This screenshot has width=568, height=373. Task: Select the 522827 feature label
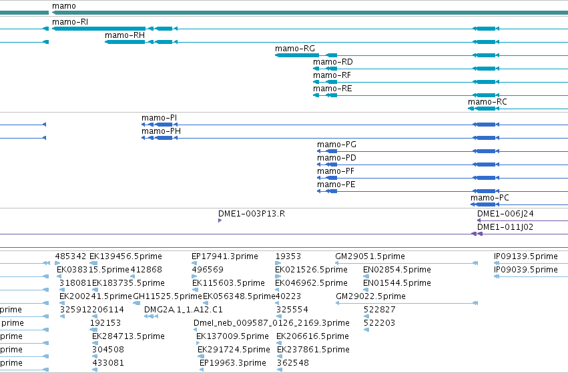click(380, 310)
